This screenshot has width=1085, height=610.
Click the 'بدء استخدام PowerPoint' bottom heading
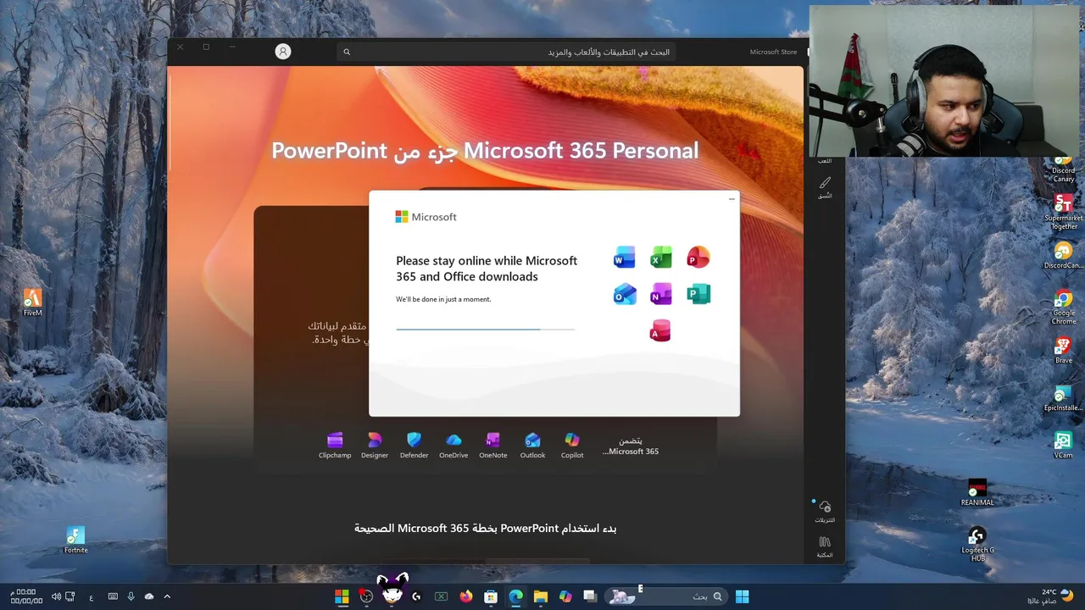pos(485,528)
